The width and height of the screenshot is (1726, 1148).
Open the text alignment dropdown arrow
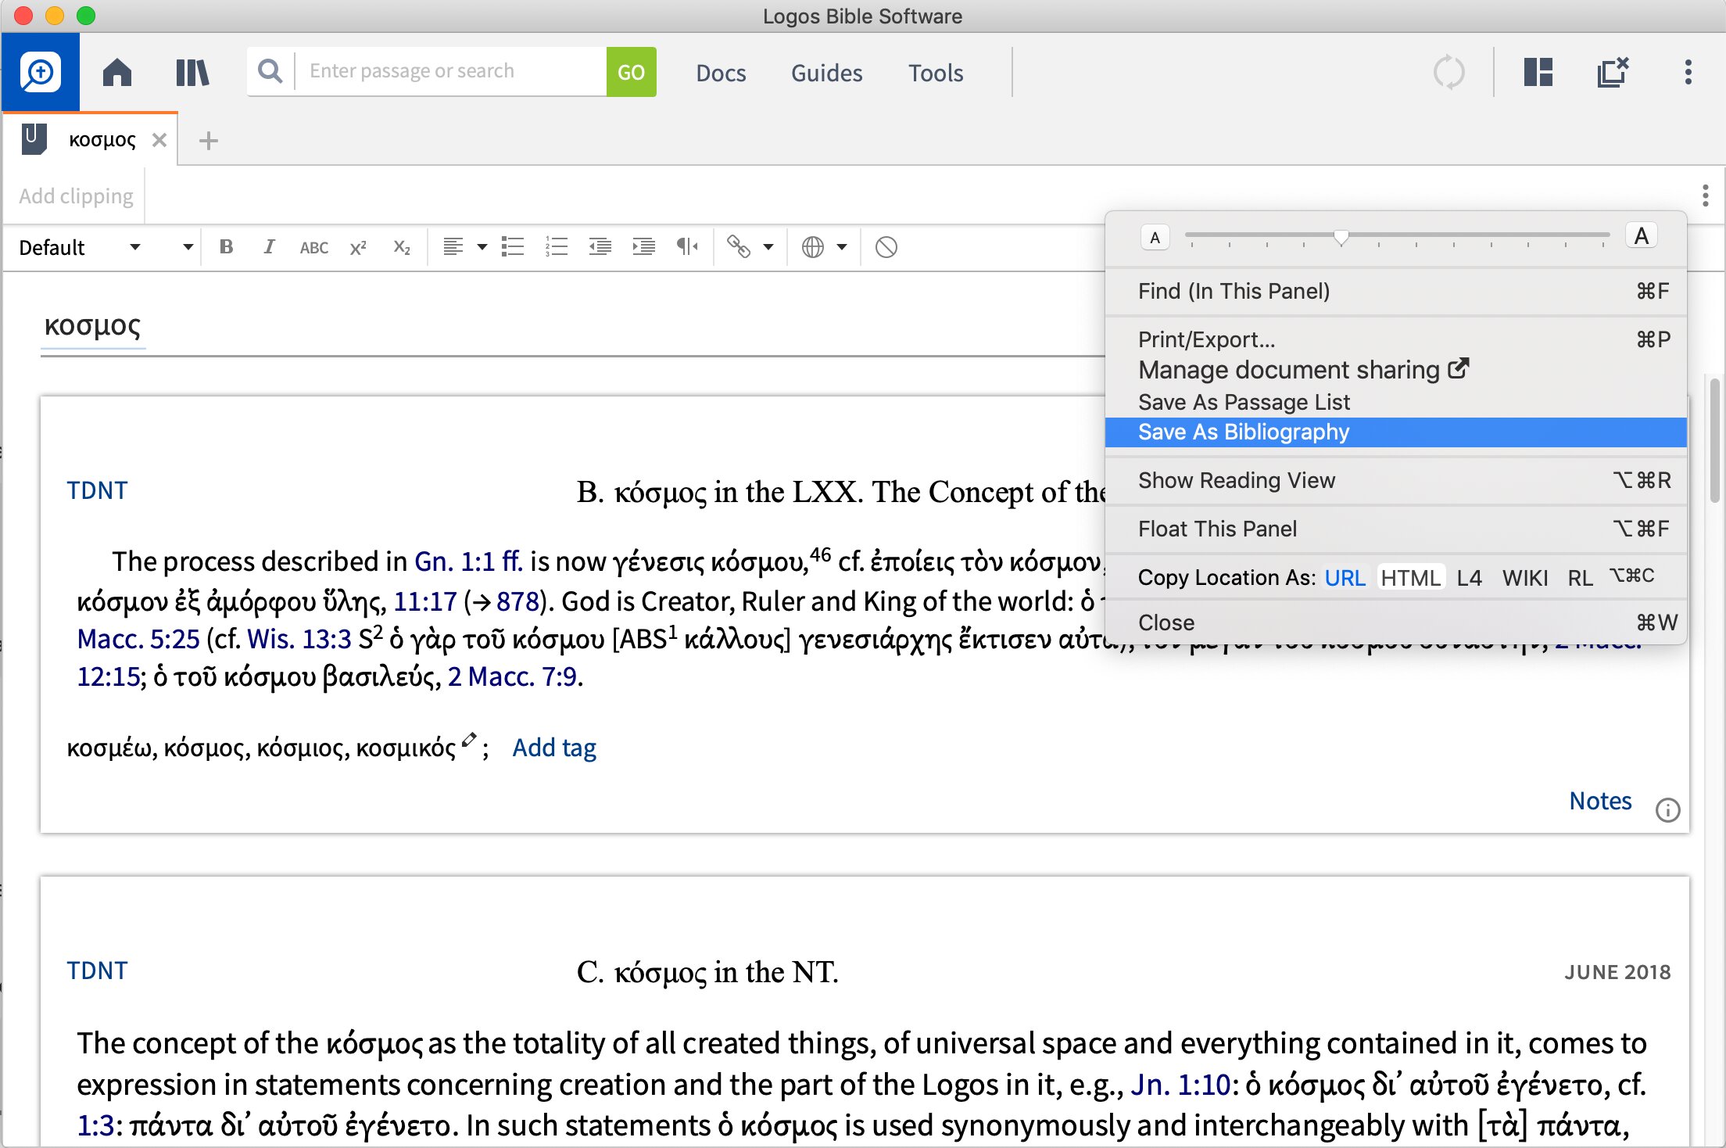tap(482, 247)
